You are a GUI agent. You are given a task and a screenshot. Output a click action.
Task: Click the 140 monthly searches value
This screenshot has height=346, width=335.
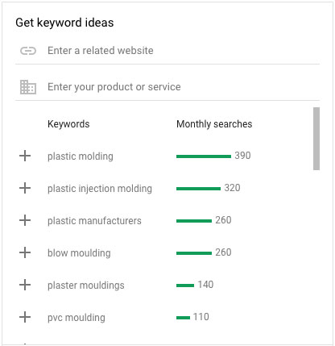205,285
